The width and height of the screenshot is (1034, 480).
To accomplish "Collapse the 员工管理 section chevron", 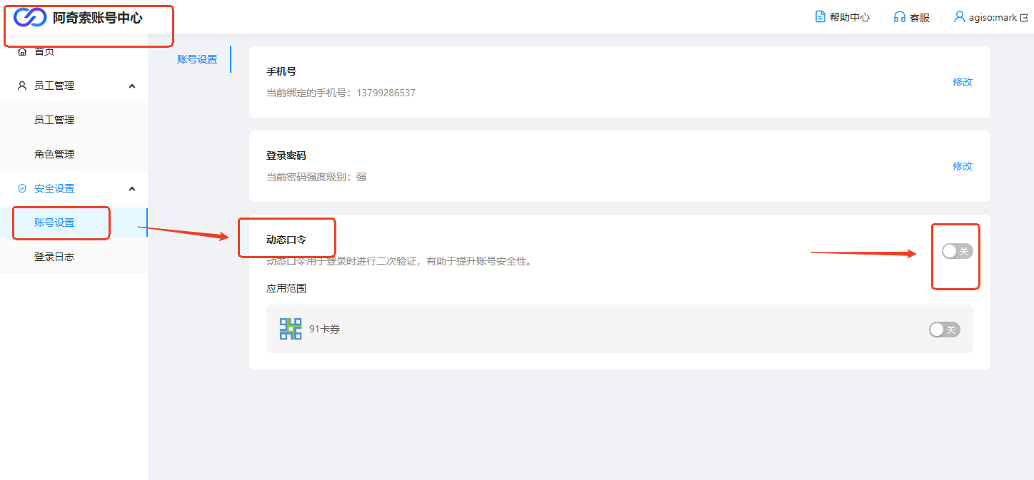I will (131, 86).
